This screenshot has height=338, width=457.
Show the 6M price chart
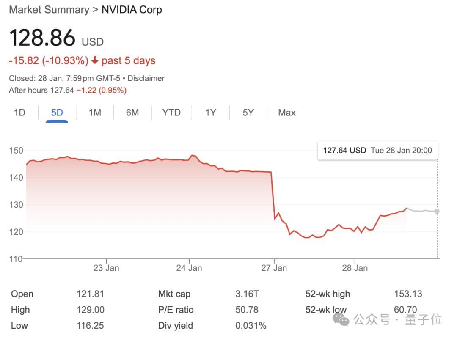[x=132, y=113]
